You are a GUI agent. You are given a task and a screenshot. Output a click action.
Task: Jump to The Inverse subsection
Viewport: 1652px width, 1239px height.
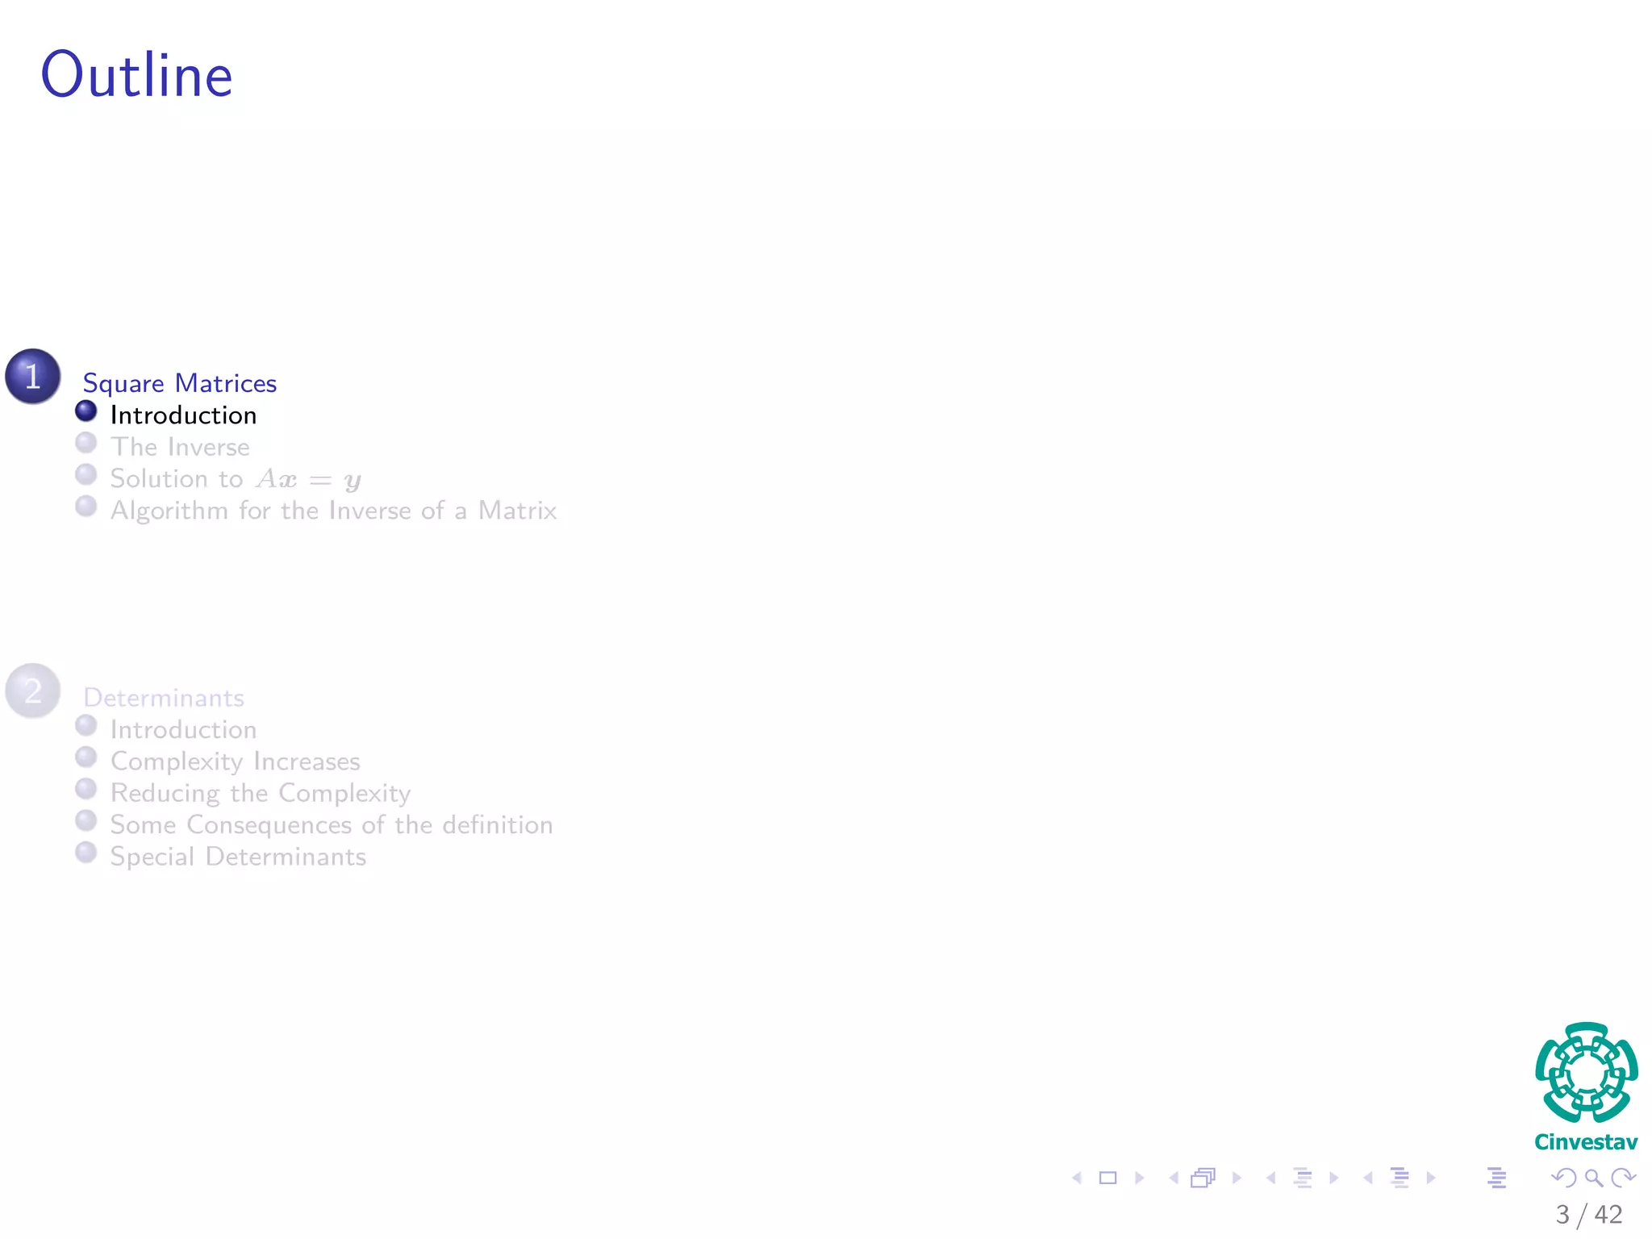click(180, 447)
